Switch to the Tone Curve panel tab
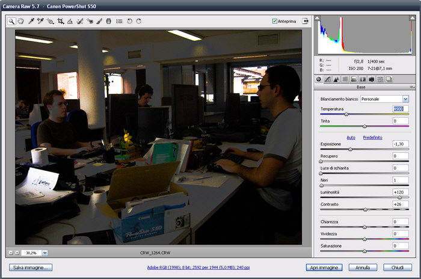421x279 pixels. point(327,79)
